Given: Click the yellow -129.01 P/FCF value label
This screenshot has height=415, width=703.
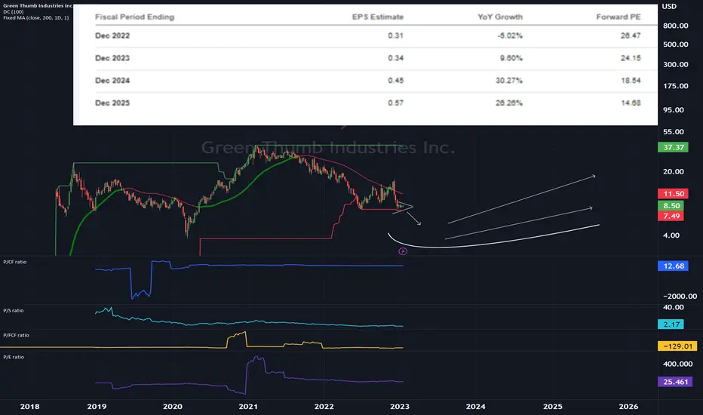Looking at the screenshot, I should click(x=677, y=346).
